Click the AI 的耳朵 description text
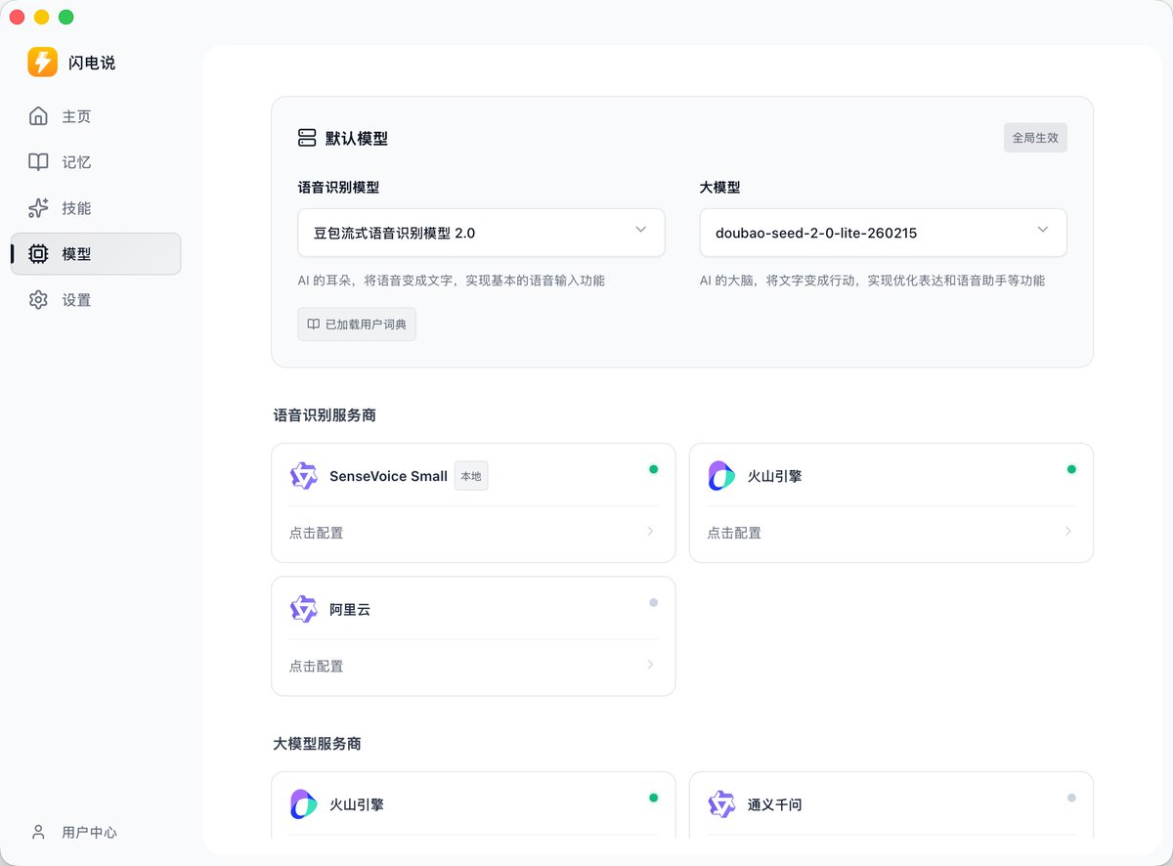This screenshot has height=866, width=1173. [x=452, y=281]
